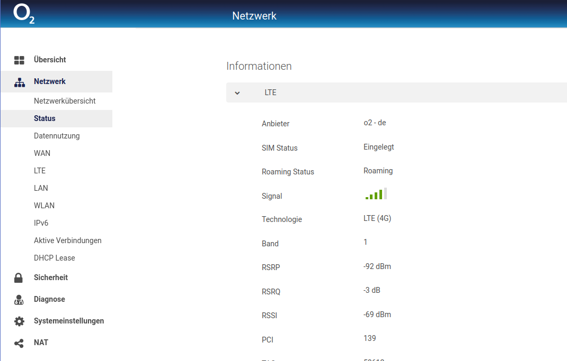
Task: Open Aktive Verbindungen page
Action: click(x=68, y=240)
